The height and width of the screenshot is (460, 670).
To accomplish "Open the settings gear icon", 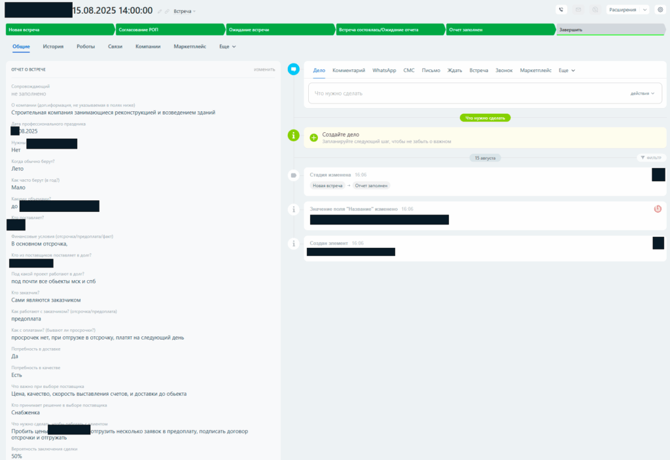I will click(x=660, y=10).
